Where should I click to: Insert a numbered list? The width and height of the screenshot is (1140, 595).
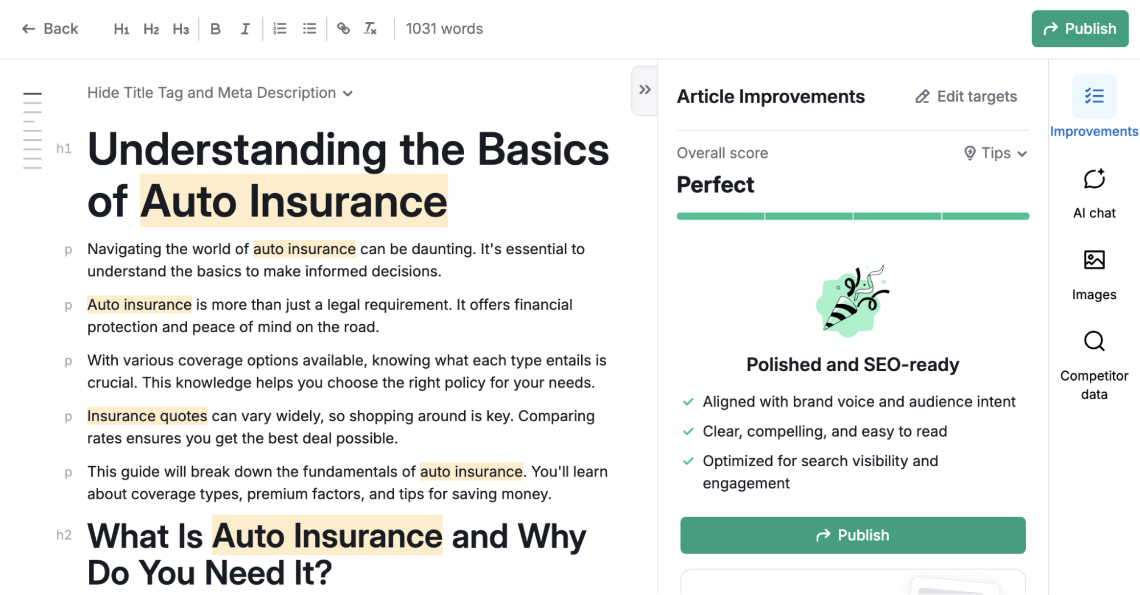pyautogui.click(x=279, y=28)
